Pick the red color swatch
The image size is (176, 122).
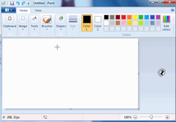pyautogui.click(x=124, y=17)
